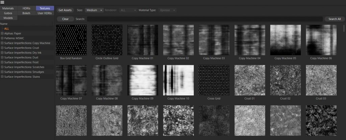The image size is (346, 140).
Task: Switch to the HDRIs tab
Action: pyautogui.click(x=26, y=8)
